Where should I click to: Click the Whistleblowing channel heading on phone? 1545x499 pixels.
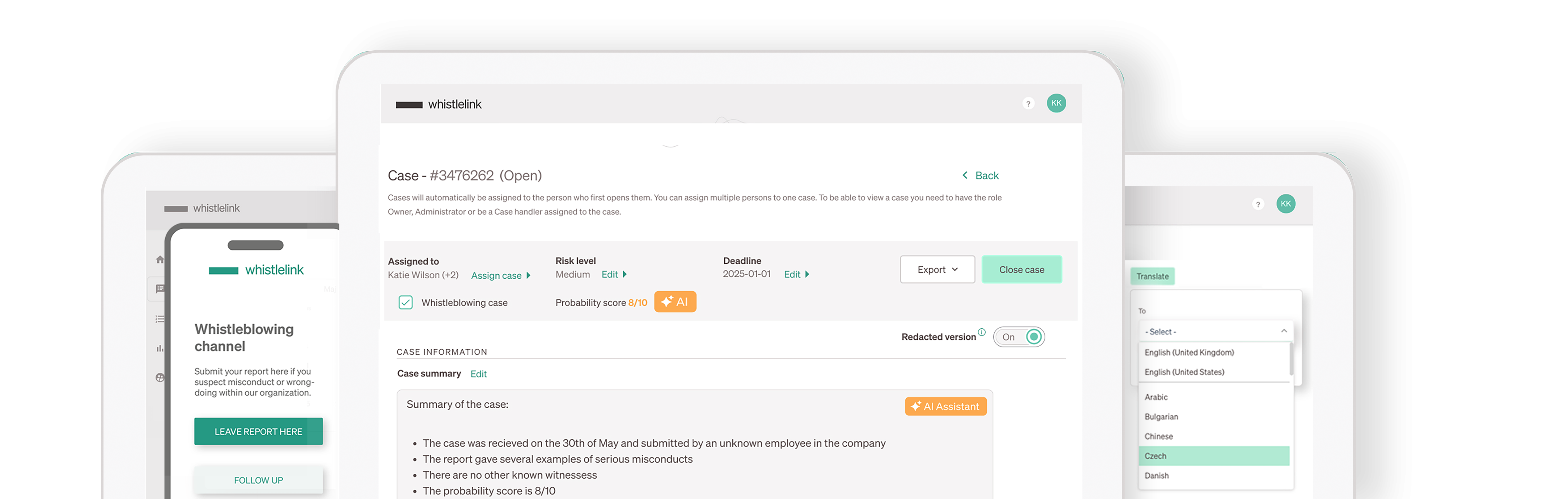244,338
